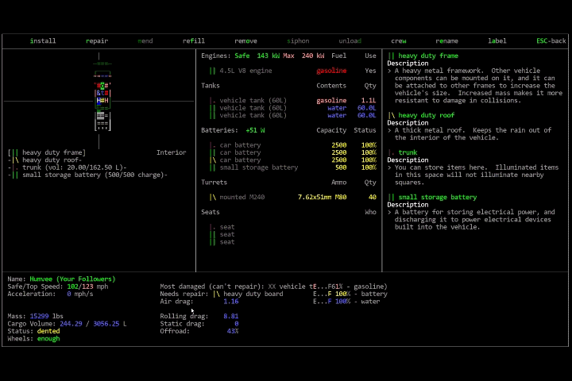The width and height of the screenshot is (572, 381).
Task: Select the mounted M240 turret row
Action: pos(292,197)
